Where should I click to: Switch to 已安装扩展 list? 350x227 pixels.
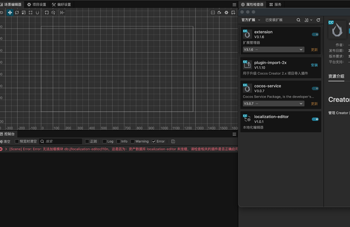274,20
